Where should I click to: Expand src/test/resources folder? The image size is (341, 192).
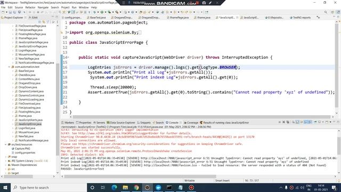point(6,145)
